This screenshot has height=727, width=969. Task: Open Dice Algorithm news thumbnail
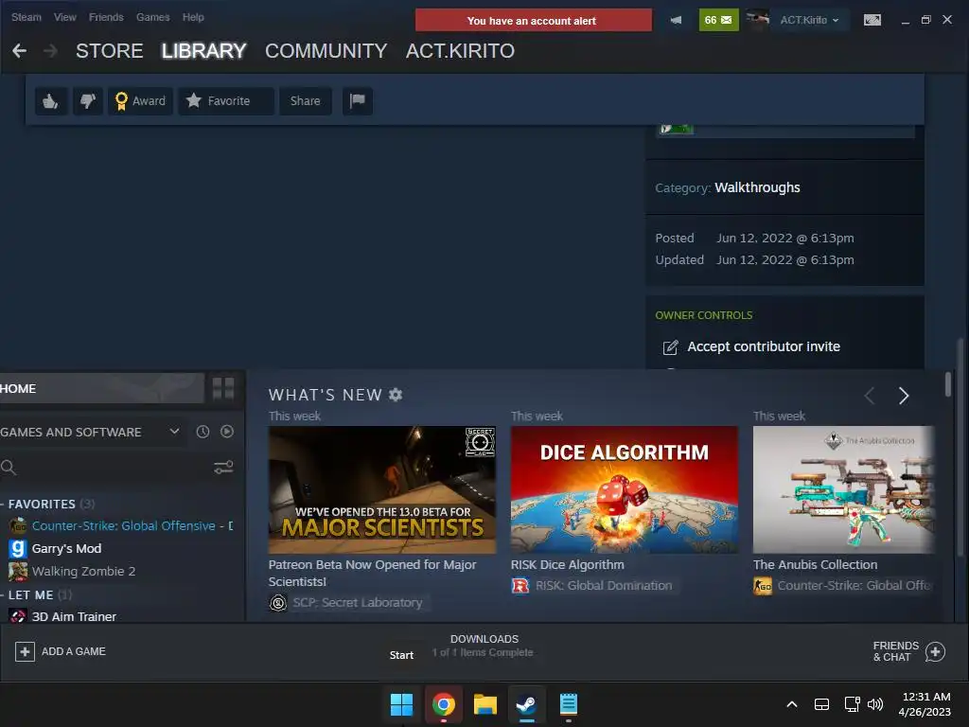click(x=625, y=489)
